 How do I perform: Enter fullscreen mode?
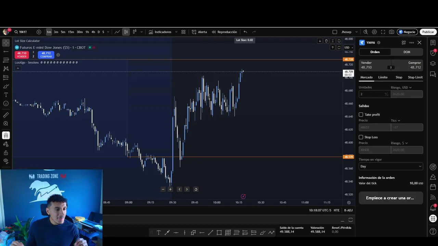pos(383,32)
